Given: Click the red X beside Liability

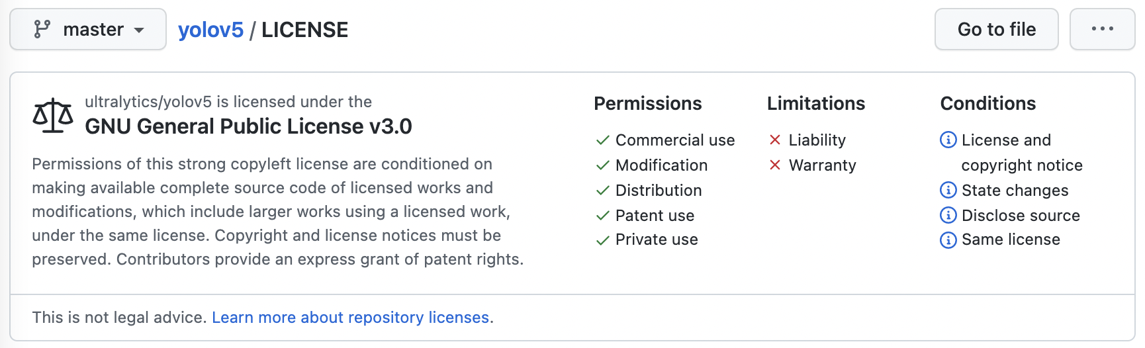Looking at the screenshot, I should (775, 140).
